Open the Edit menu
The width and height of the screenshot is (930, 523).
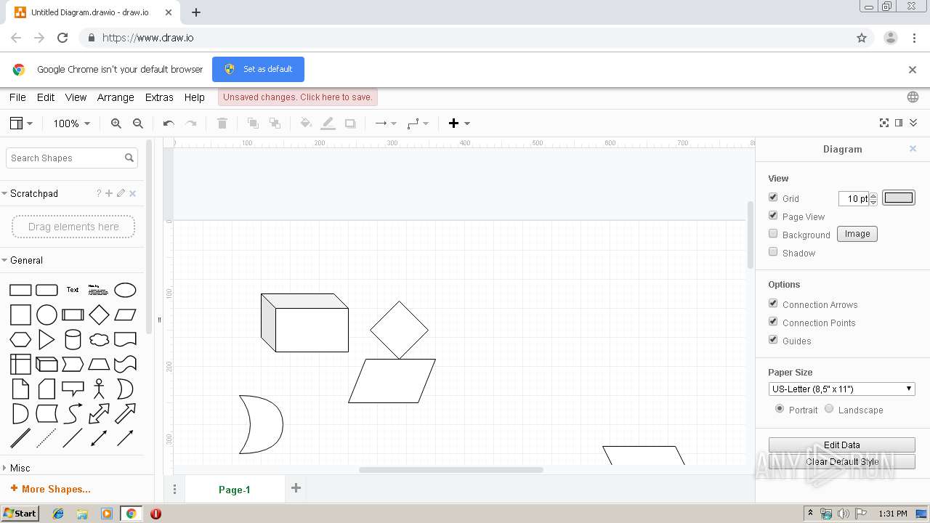pos(46,97)
